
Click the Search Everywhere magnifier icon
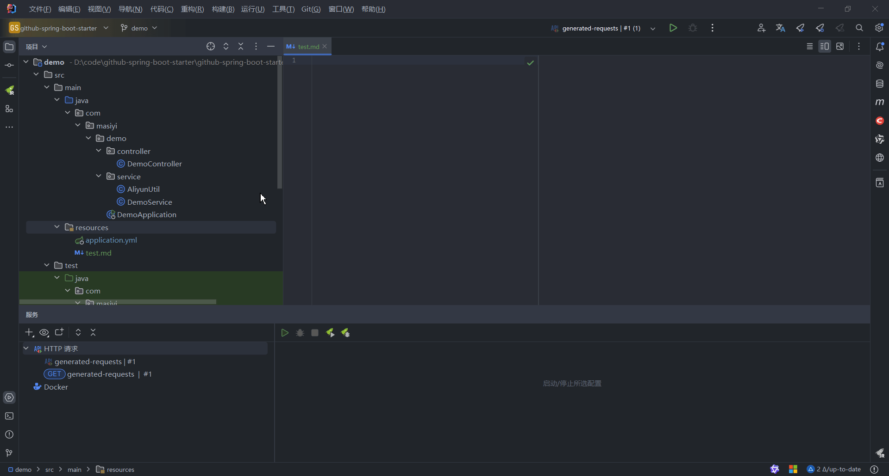(x=859, y=28)
